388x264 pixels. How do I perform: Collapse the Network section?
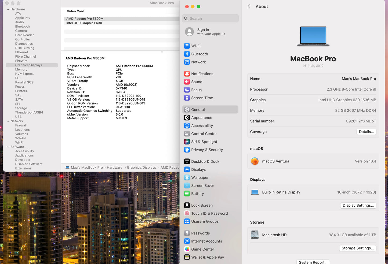[8, 121]
